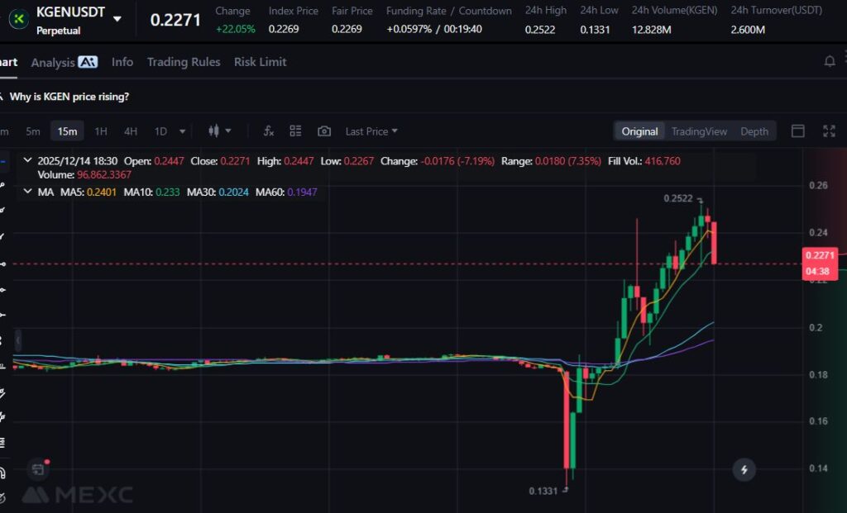Open the KGENUSDT pair selector dropdown
The width and height of the screenshot is (847, 513).
117,18
